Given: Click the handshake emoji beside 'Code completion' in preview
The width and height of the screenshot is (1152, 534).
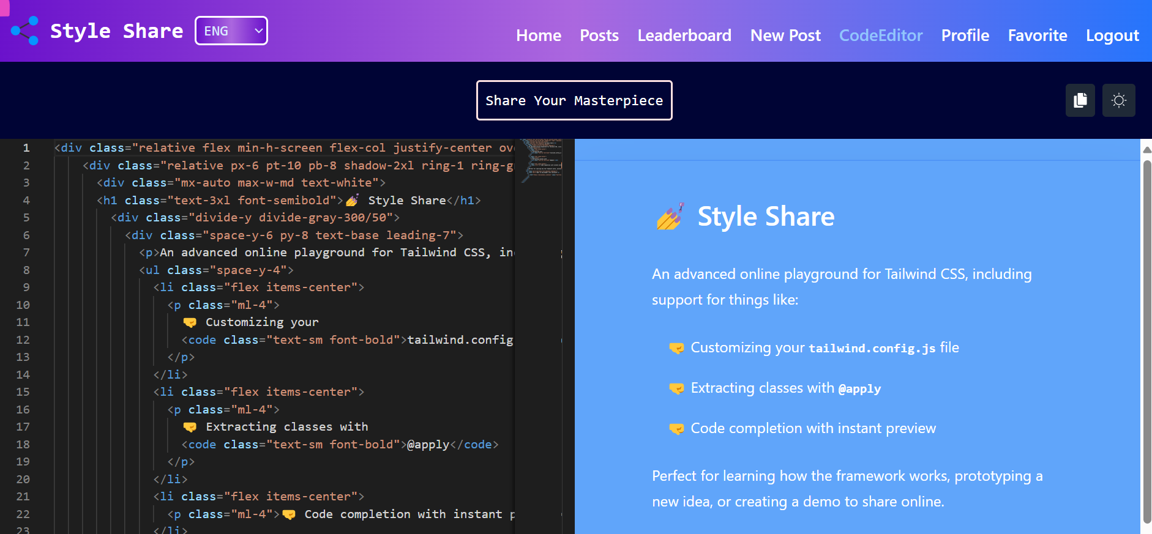Looking at the screenshot, I should (676, 429).
